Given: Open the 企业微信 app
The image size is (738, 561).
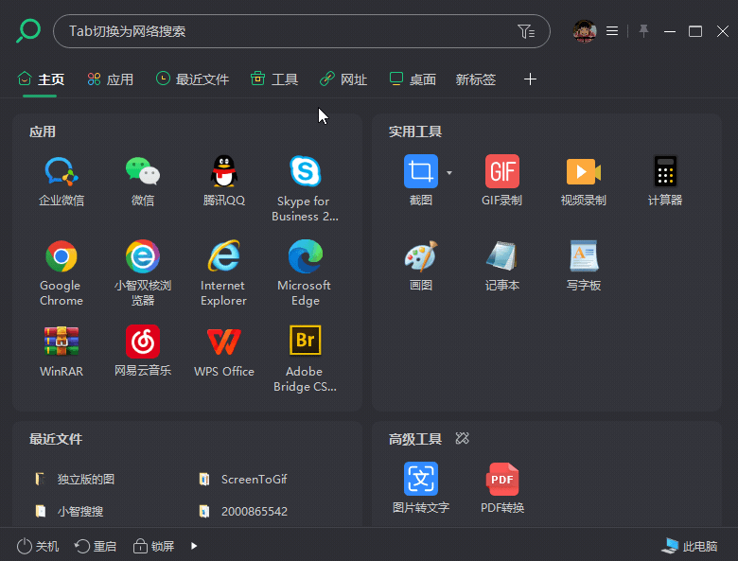Looking at the screenshot, I should (61, 181).
